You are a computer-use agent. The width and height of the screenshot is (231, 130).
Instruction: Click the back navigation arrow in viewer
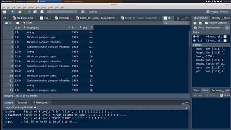tap(6, 23)
